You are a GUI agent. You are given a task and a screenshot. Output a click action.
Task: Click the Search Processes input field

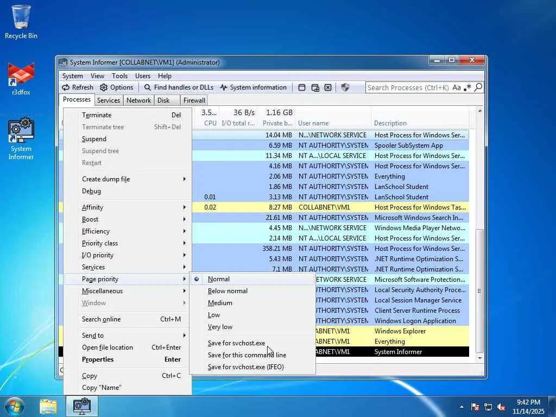[408, 87]
